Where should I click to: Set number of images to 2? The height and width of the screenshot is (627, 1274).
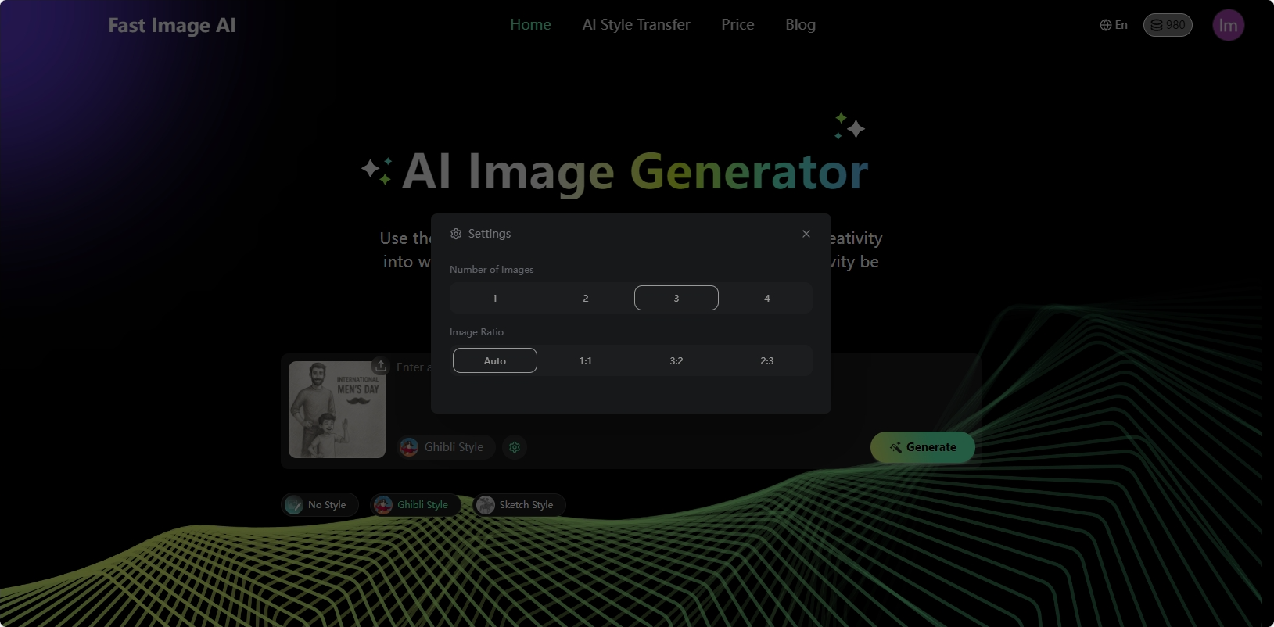pos(585,298)
